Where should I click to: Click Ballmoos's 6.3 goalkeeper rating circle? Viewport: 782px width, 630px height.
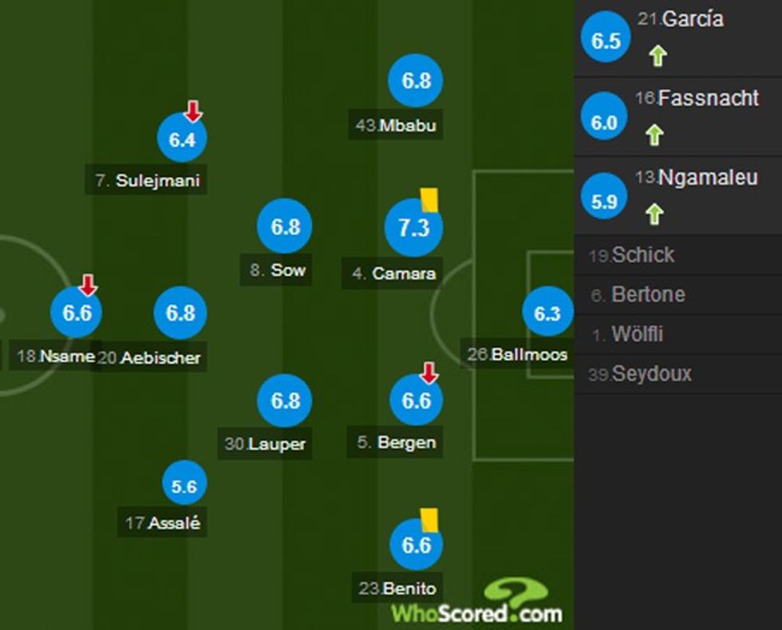[547, 313]
